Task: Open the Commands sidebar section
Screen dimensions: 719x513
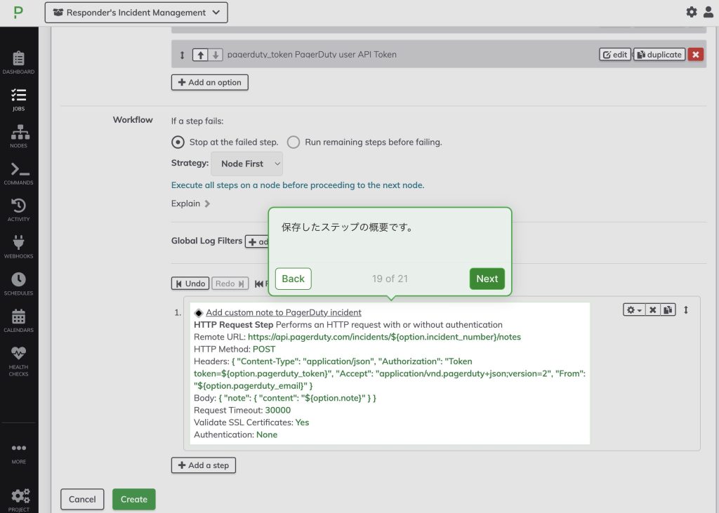Action: (18, 173)
